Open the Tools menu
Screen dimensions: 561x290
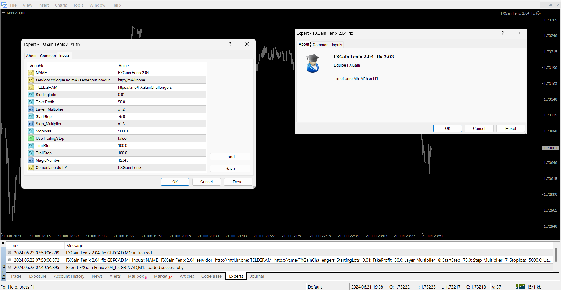(78, 5)
